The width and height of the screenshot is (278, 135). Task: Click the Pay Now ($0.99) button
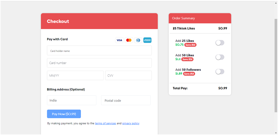pos(64,114)
